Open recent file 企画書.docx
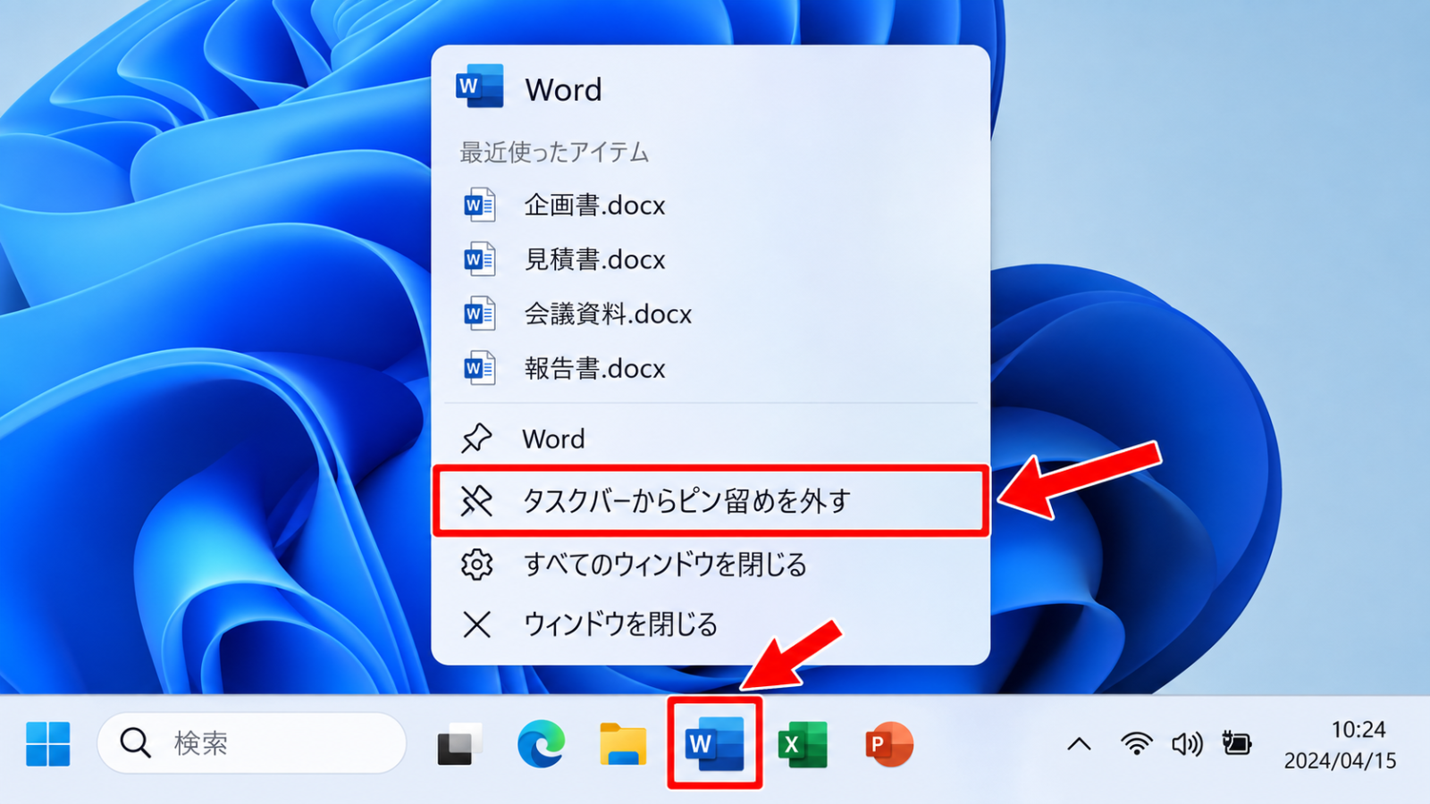This screenshot has height=804, width=1430. pyautogui.click(x=711, y=205)
